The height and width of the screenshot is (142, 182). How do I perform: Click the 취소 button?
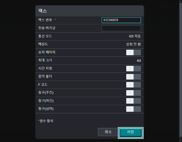click(108, 132)
